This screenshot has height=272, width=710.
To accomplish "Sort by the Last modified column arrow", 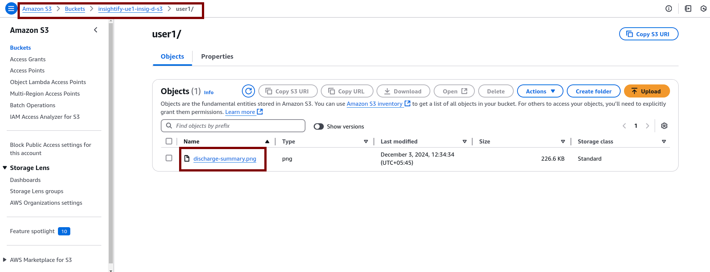I will (465, 142).
